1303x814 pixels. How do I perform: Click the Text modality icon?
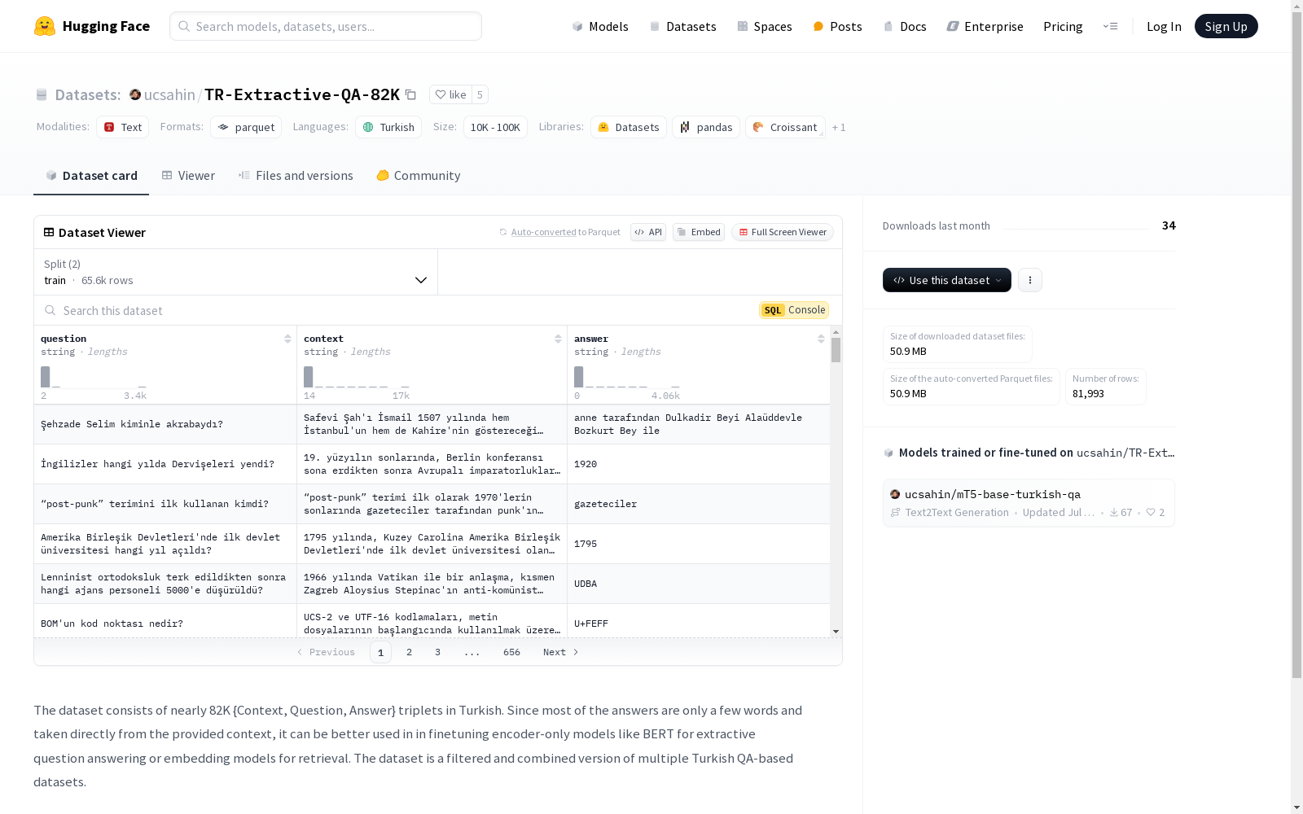point(109,127)
